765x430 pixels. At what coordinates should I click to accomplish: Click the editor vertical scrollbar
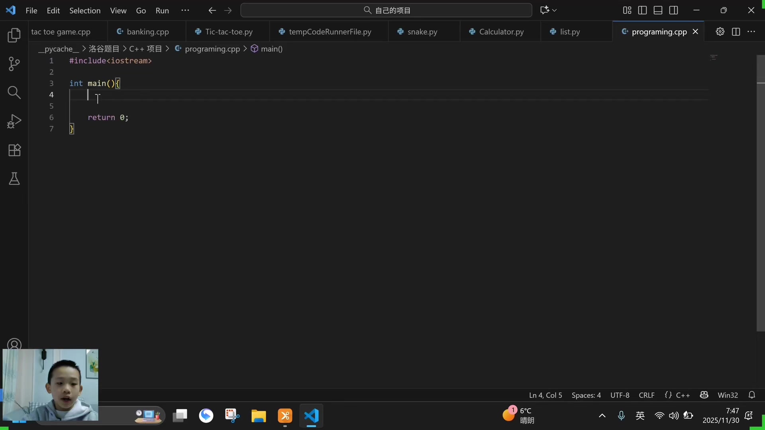coord(760,80)
